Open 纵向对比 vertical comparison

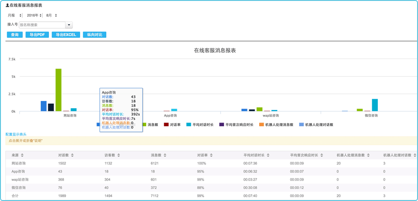(95, 35)
